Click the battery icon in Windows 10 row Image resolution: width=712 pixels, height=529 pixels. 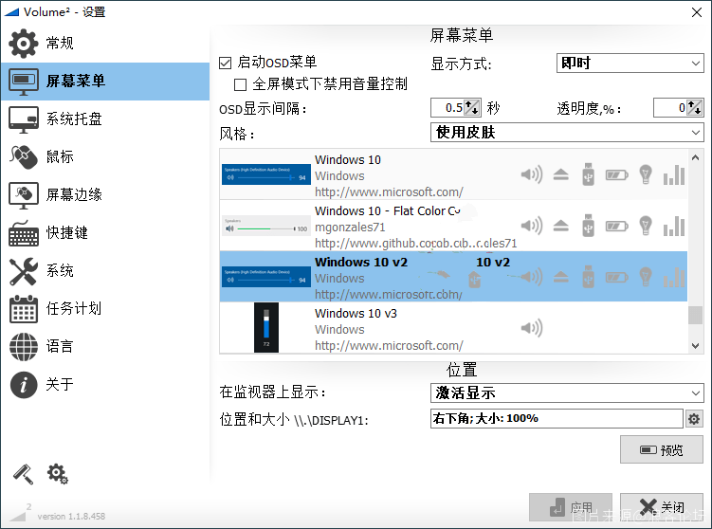coord(616,174)
